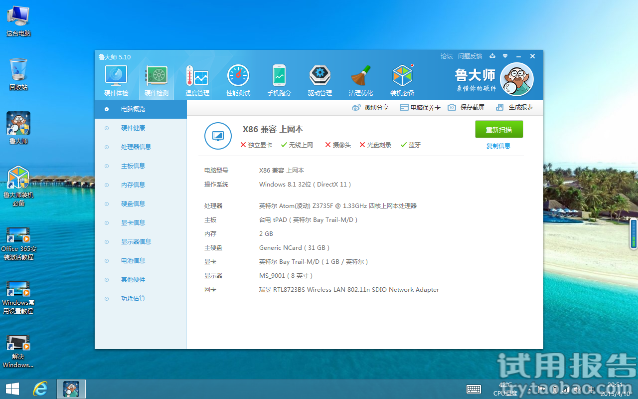Open the 问题反馈 feedback link
Screen dimensions: 638x399
tap(470, 56)
